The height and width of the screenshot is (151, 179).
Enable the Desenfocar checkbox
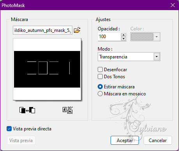coord(100,70)
